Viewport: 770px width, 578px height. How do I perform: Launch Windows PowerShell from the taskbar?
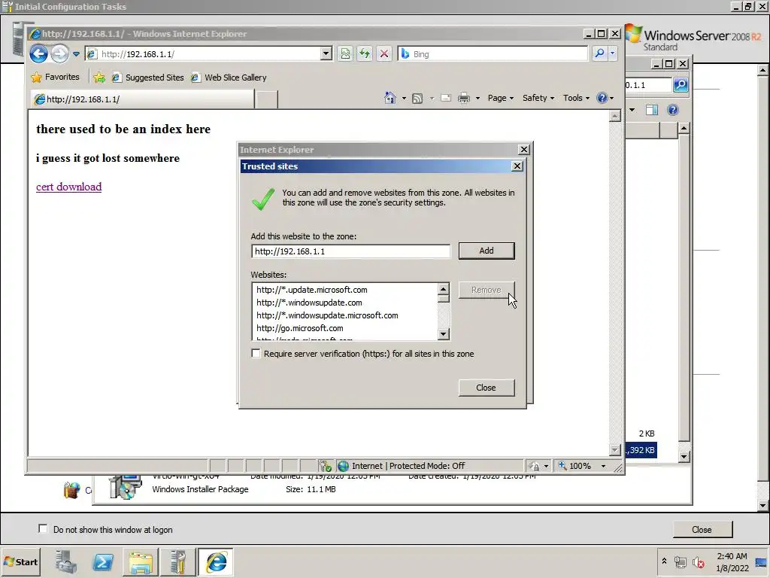click(102, 561)
